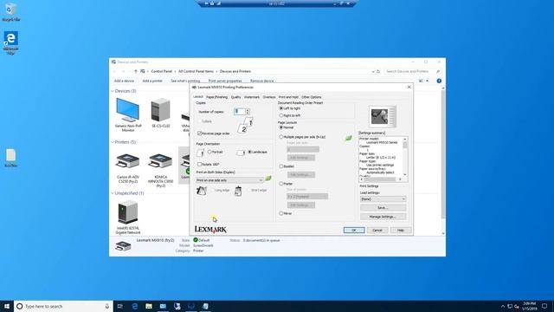
Task: Click OK in Printing Preferences
Action: point(354,231)
